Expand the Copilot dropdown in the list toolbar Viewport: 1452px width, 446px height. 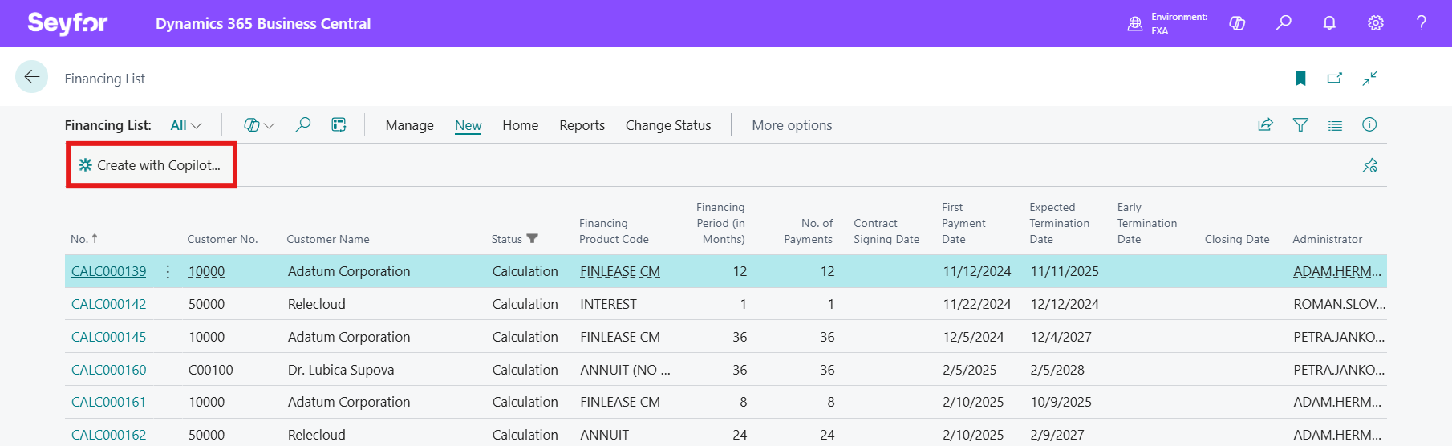[259, 125]
